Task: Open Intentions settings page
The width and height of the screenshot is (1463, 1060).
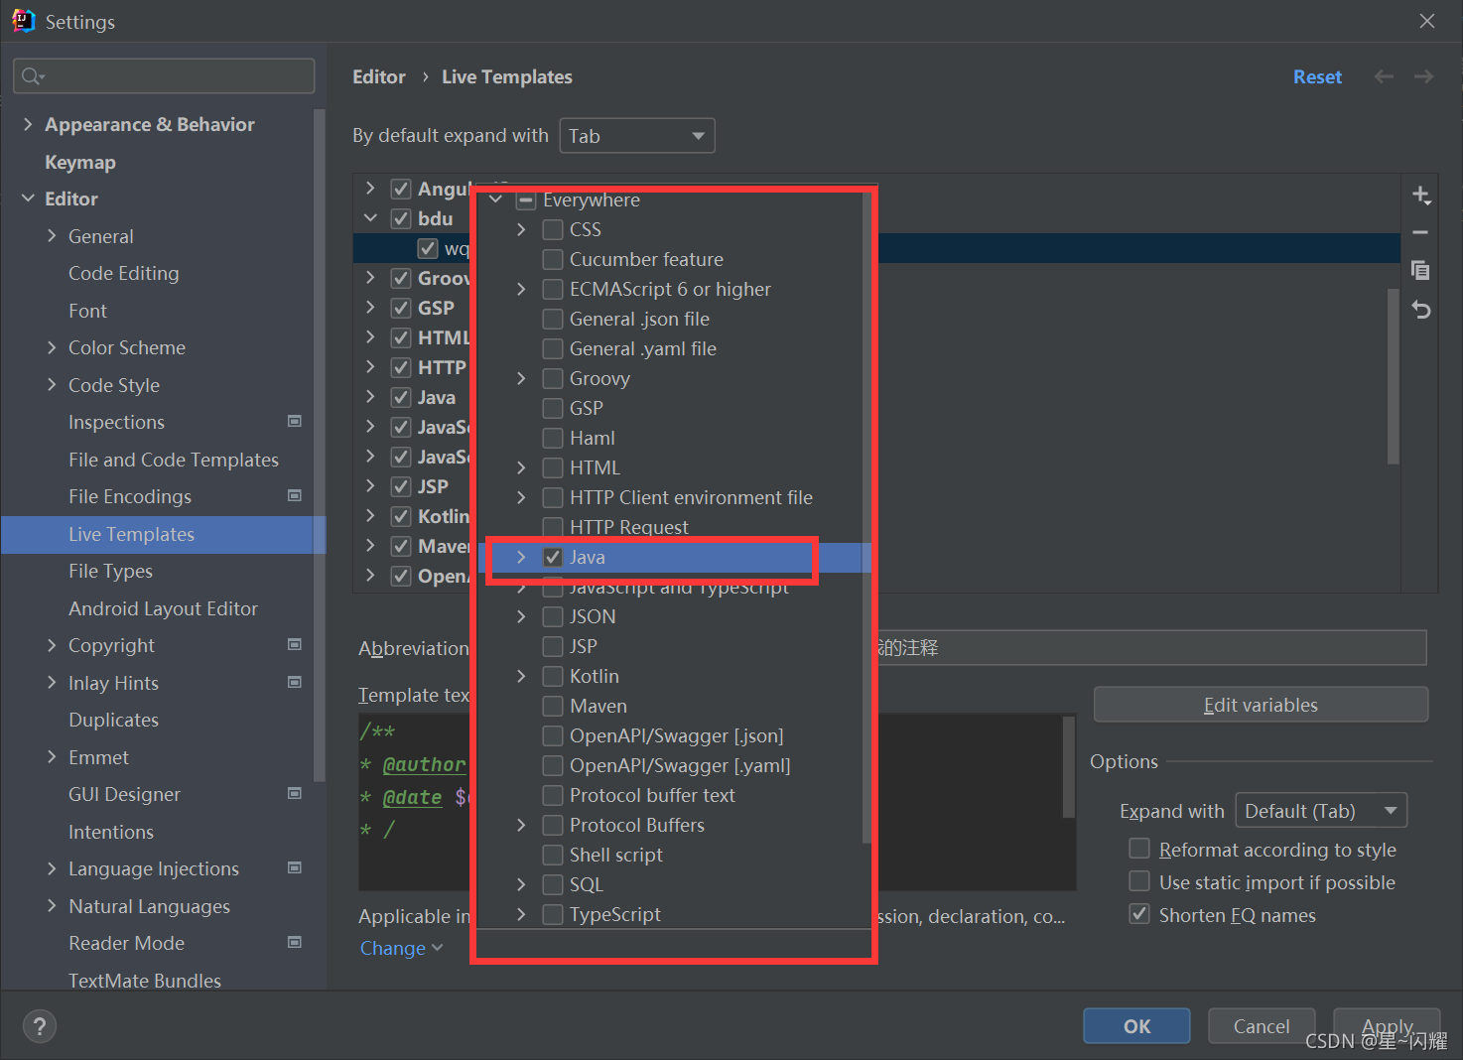Action: click(111, 832)
